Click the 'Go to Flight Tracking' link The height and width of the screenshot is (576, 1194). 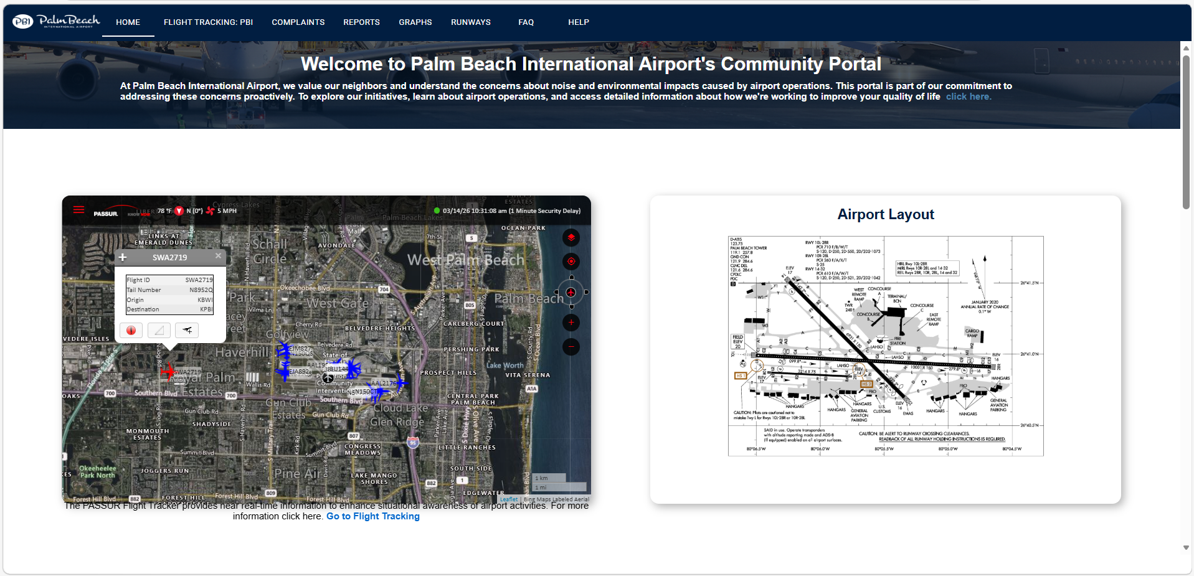point(372,516)
